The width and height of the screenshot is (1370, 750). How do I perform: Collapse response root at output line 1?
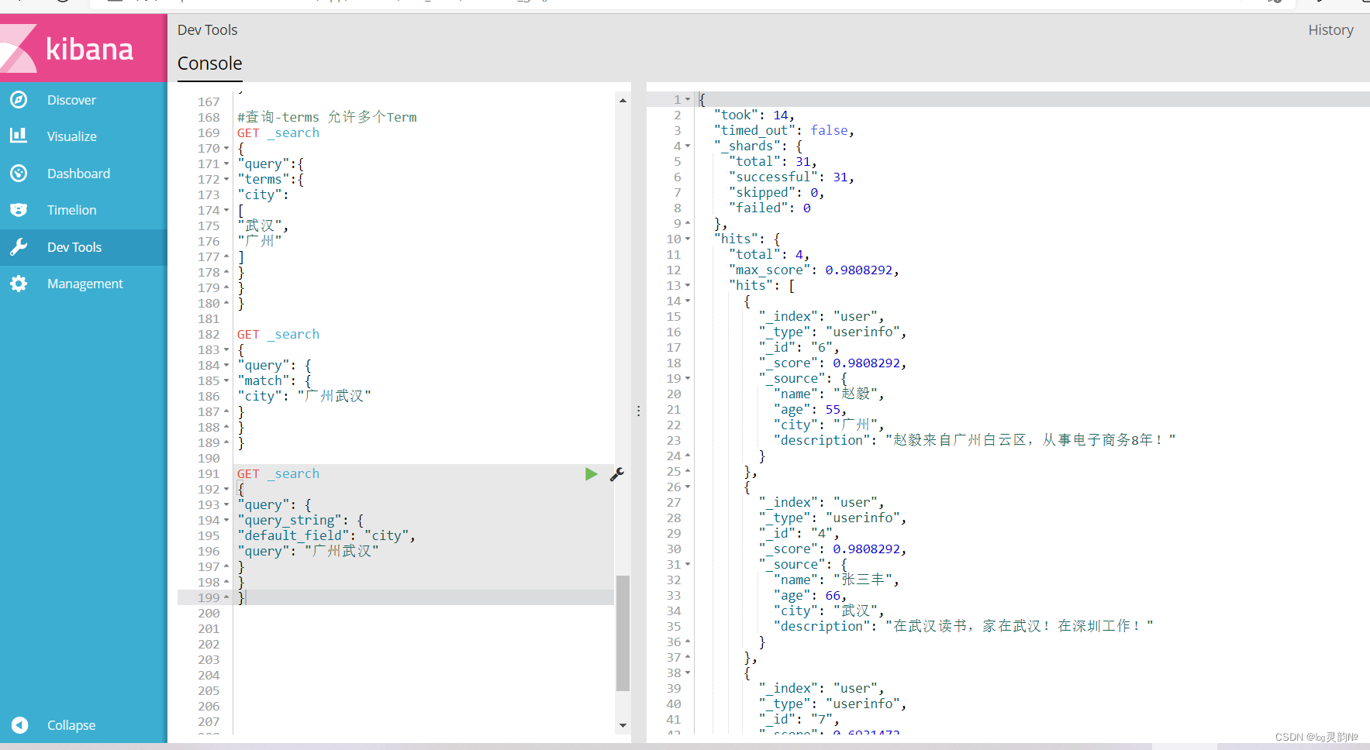click(688, 100)
